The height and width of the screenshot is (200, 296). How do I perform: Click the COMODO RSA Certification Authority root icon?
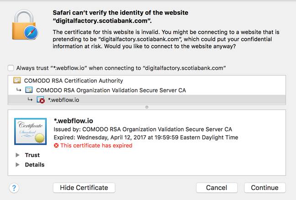coord(17,80)
